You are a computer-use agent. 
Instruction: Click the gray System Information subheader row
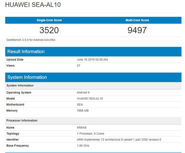[x=93, y=86]
